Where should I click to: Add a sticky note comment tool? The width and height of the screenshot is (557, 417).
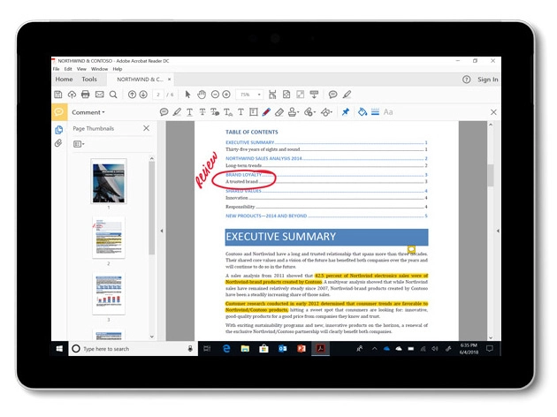pos(164,112)
